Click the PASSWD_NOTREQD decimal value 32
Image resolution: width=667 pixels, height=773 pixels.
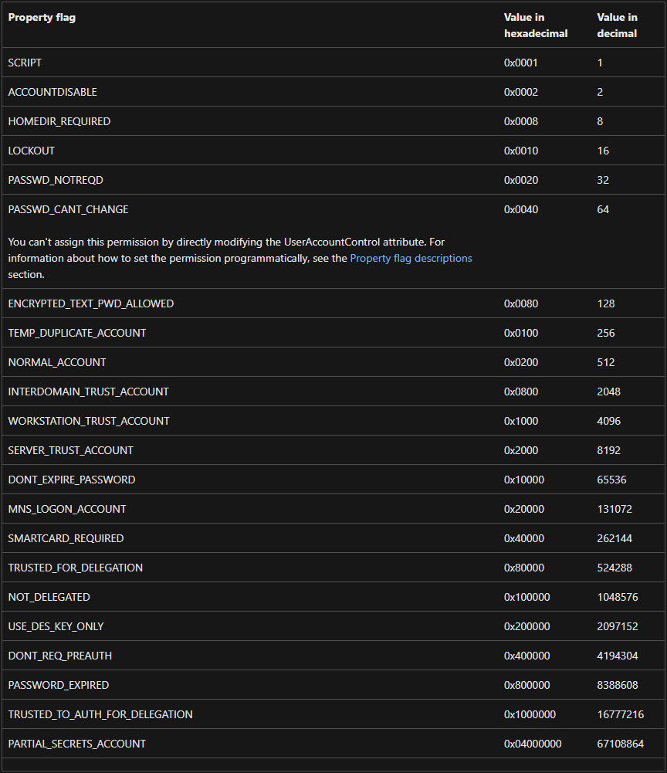(603, 180)
